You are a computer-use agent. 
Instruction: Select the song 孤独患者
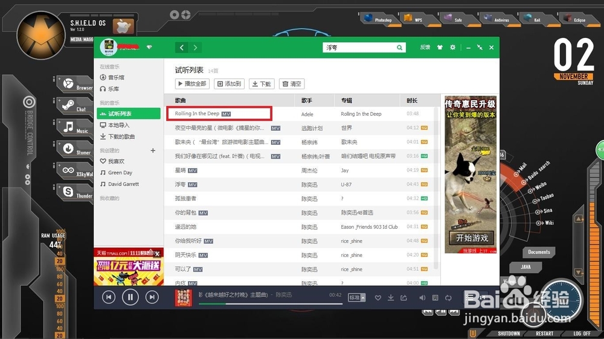[x=185, y=198]
